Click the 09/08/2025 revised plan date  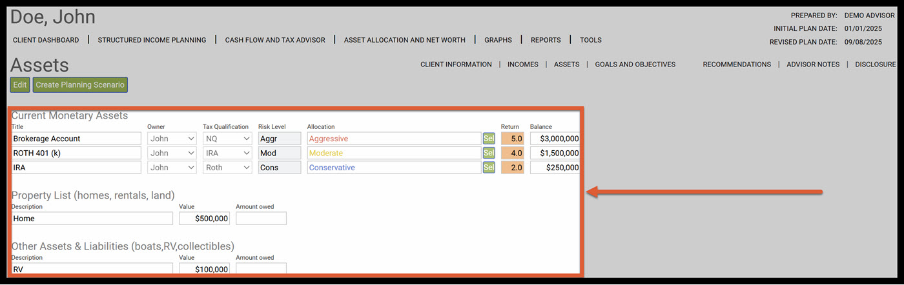(x=863, y=42)
